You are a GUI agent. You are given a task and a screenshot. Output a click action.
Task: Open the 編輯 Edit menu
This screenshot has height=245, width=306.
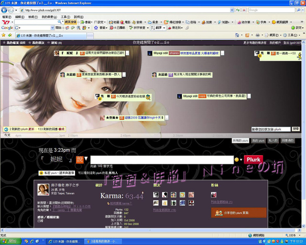point(20,17)
